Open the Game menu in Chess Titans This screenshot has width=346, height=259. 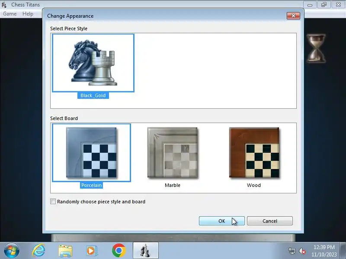(10, 14)
